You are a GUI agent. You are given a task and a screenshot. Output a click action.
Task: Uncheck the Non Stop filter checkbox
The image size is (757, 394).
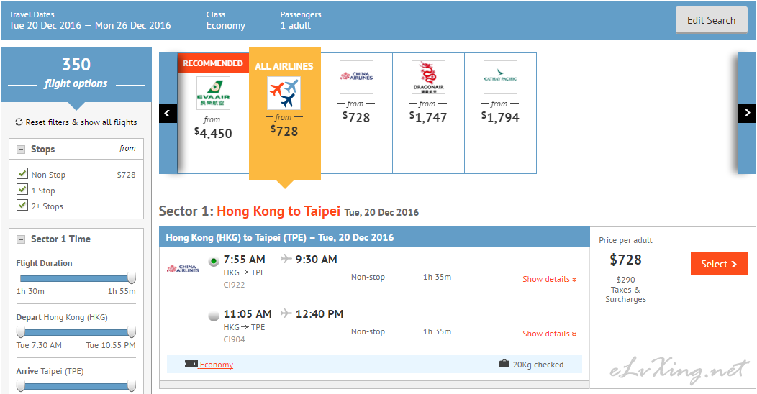pos(22,174)
